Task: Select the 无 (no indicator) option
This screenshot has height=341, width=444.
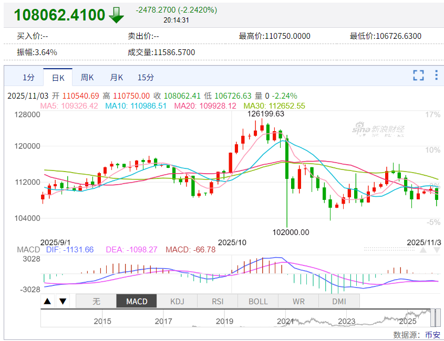Action: click(96, 301)
